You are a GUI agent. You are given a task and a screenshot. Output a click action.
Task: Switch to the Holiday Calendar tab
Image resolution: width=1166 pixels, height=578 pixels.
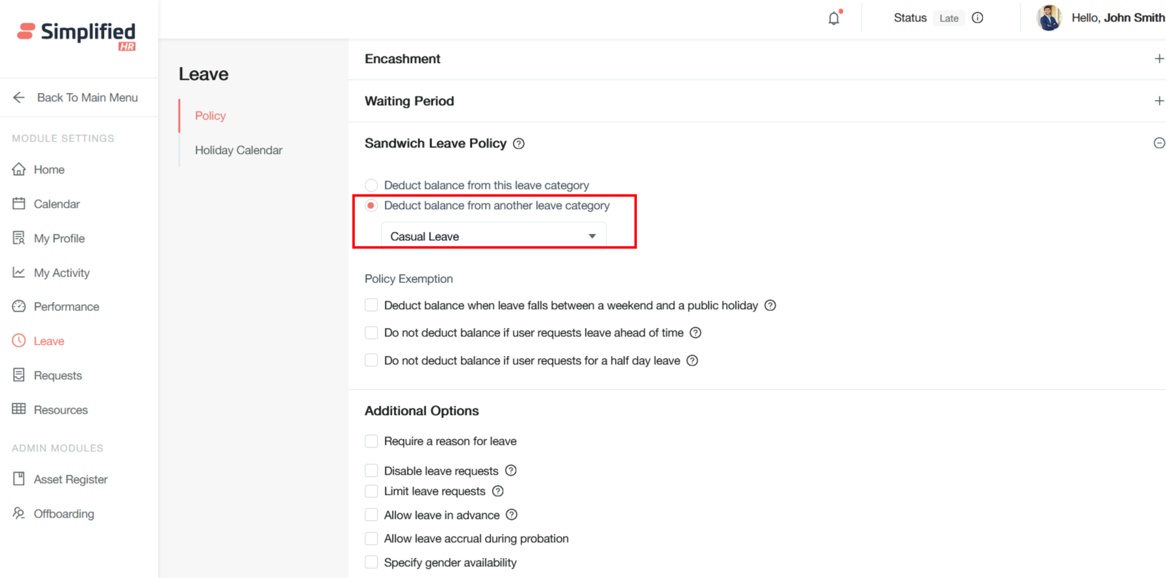[239, 150]
